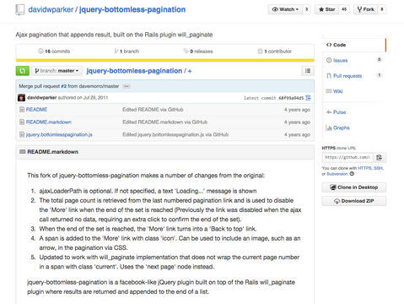The height and width of the screenshot is (304, 404).
Task: Open the jquery-bottomless-pagination repository title link
Action: pyautogui.click(x=132, y=9)
